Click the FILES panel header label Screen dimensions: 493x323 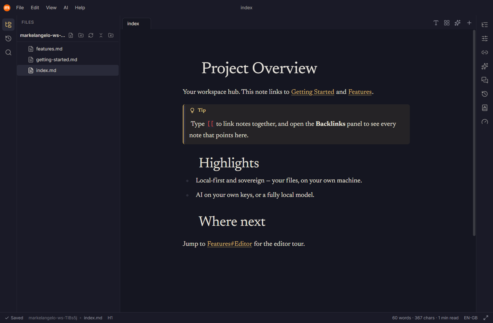pyautogui.click(x=28, y=22)
